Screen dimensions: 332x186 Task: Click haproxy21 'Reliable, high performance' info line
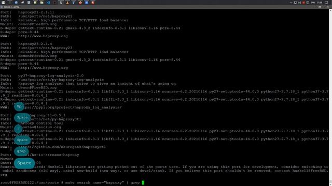tap(73, 20)
